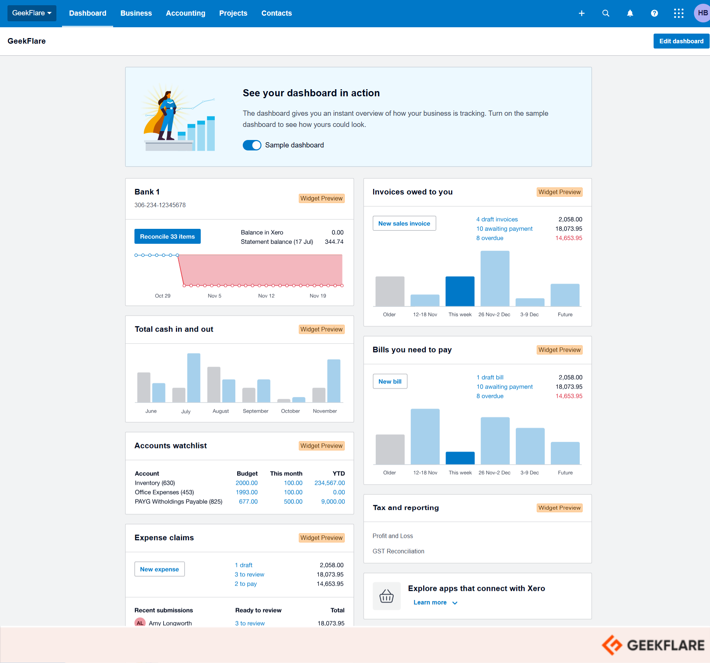This screenshot has width=710, height=663.
Task: Open the search magnifier icon
Action: coord(606,13)
